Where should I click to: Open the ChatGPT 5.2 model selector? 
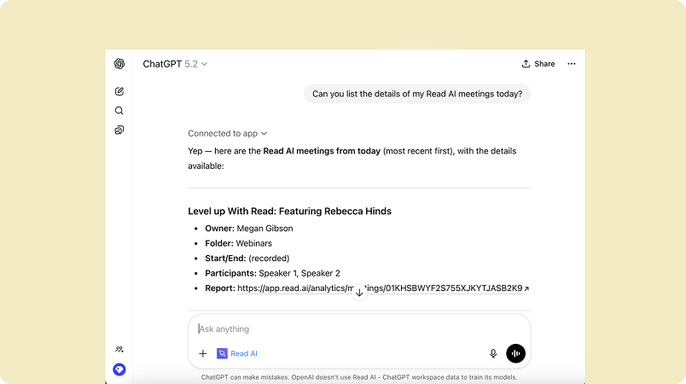click(175, 64)
